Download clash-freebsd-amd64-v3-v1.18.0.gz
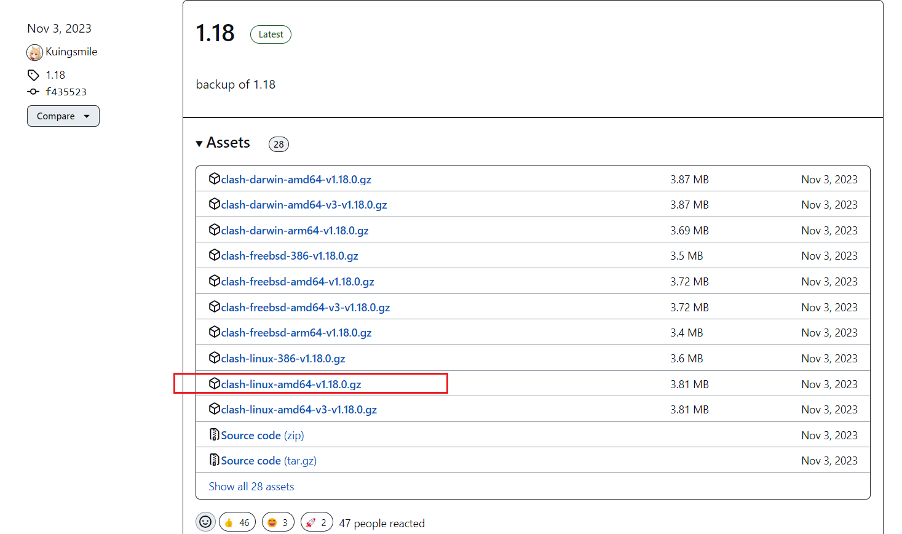Screen dimensions: 902x534 point(305,308)
